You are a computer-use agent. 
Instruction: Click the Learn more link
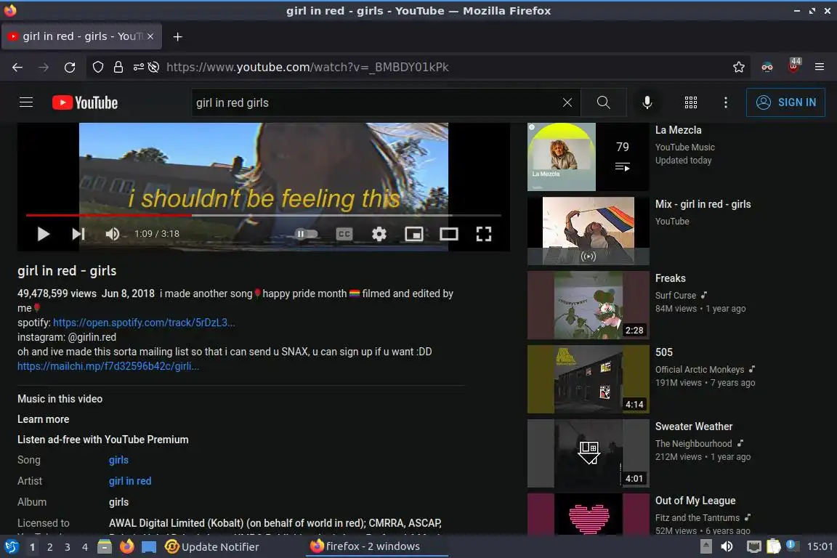click(x=44, y=419)
